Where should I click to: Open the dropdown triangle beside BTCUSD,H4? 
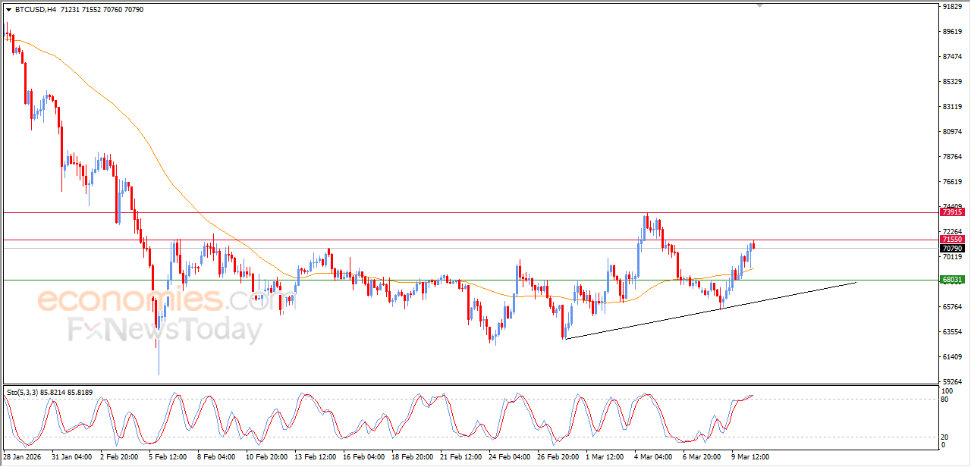(8, 10)
